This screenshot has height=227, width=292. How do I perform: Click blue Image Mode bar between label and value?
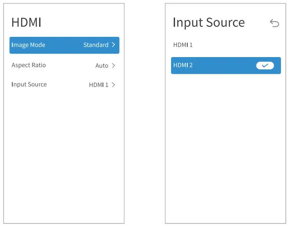point(64,45)
